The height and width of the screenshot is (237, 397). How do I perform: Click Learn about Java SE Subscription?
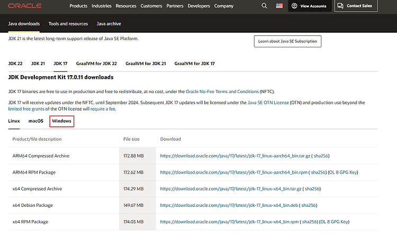click(287, 41)
